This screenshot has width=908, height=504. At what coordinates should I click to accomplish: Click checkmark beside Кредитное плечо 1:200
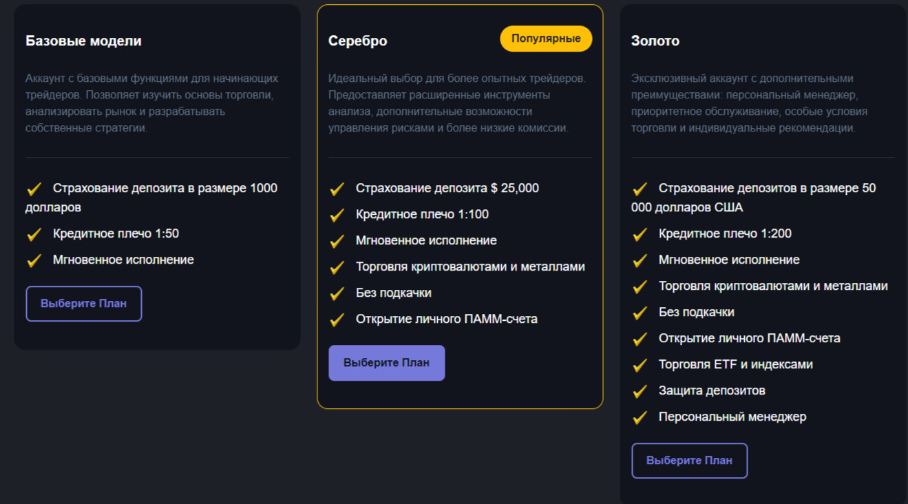[x=640, y=235]
